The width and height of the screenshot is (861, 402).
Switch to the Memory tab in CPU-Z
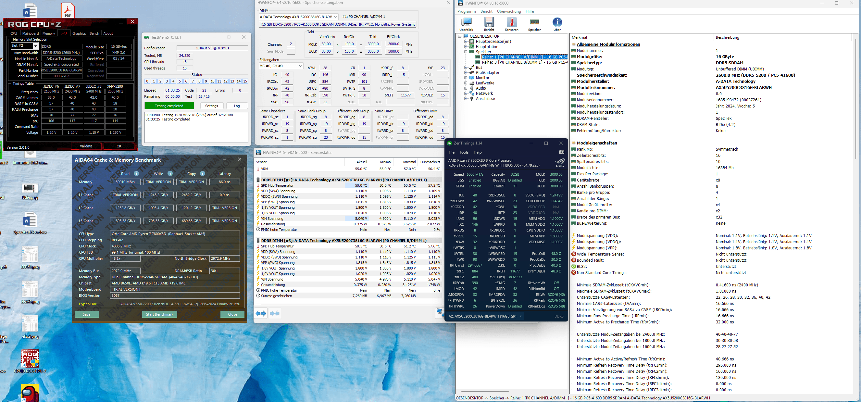coord(48,33)
